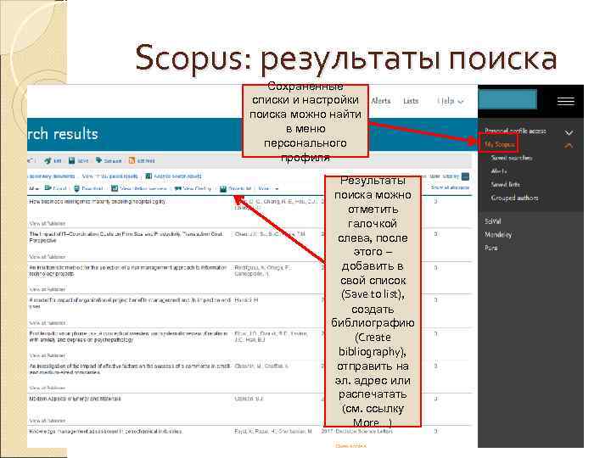Open article 'A model for impact of organizational project benefits'
The width and height of the screenshot is (611, 458).
(130, 304)
